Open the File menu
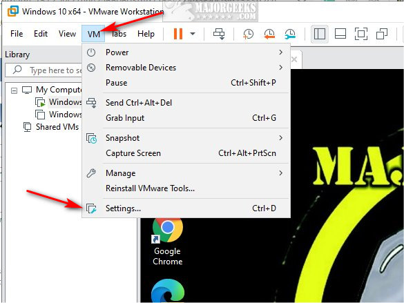 click(17, 34)
